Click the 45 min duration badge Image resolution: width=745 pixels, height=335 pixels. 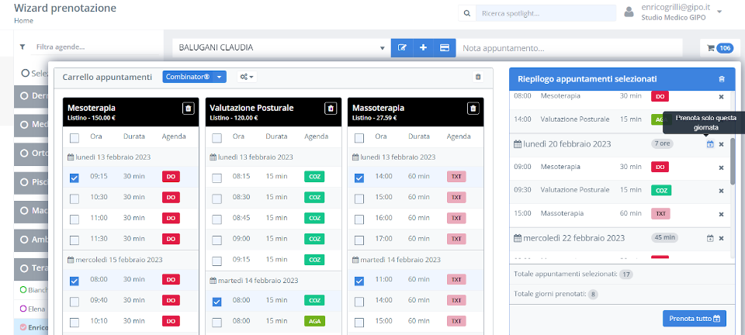665,237
